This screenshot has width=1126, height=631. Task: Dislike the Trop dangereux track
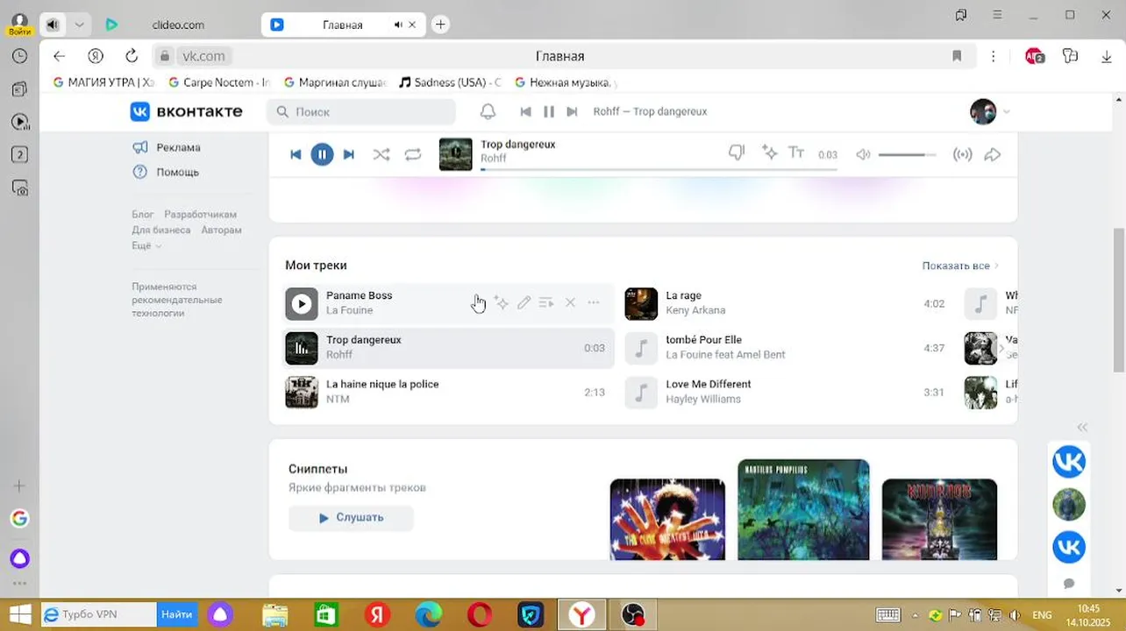737,153
